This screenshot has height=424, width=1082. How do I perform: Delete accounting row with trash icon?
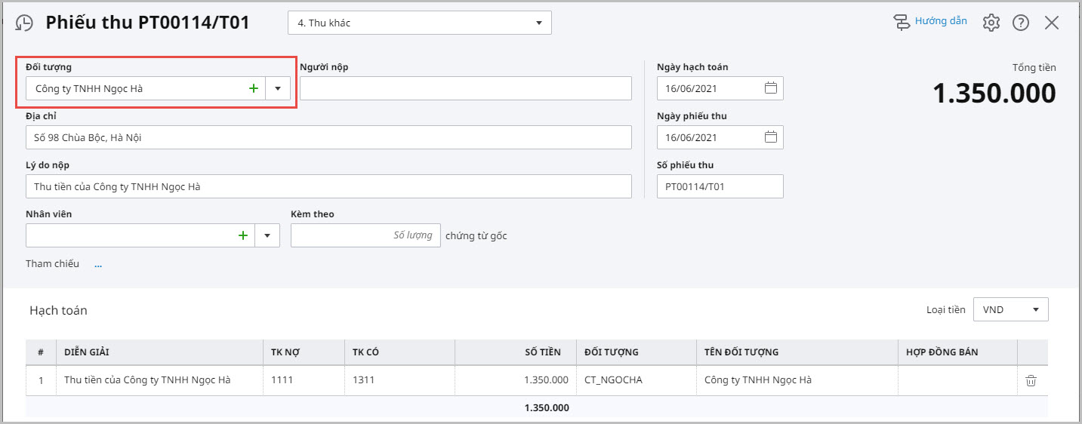[1031, 380]
